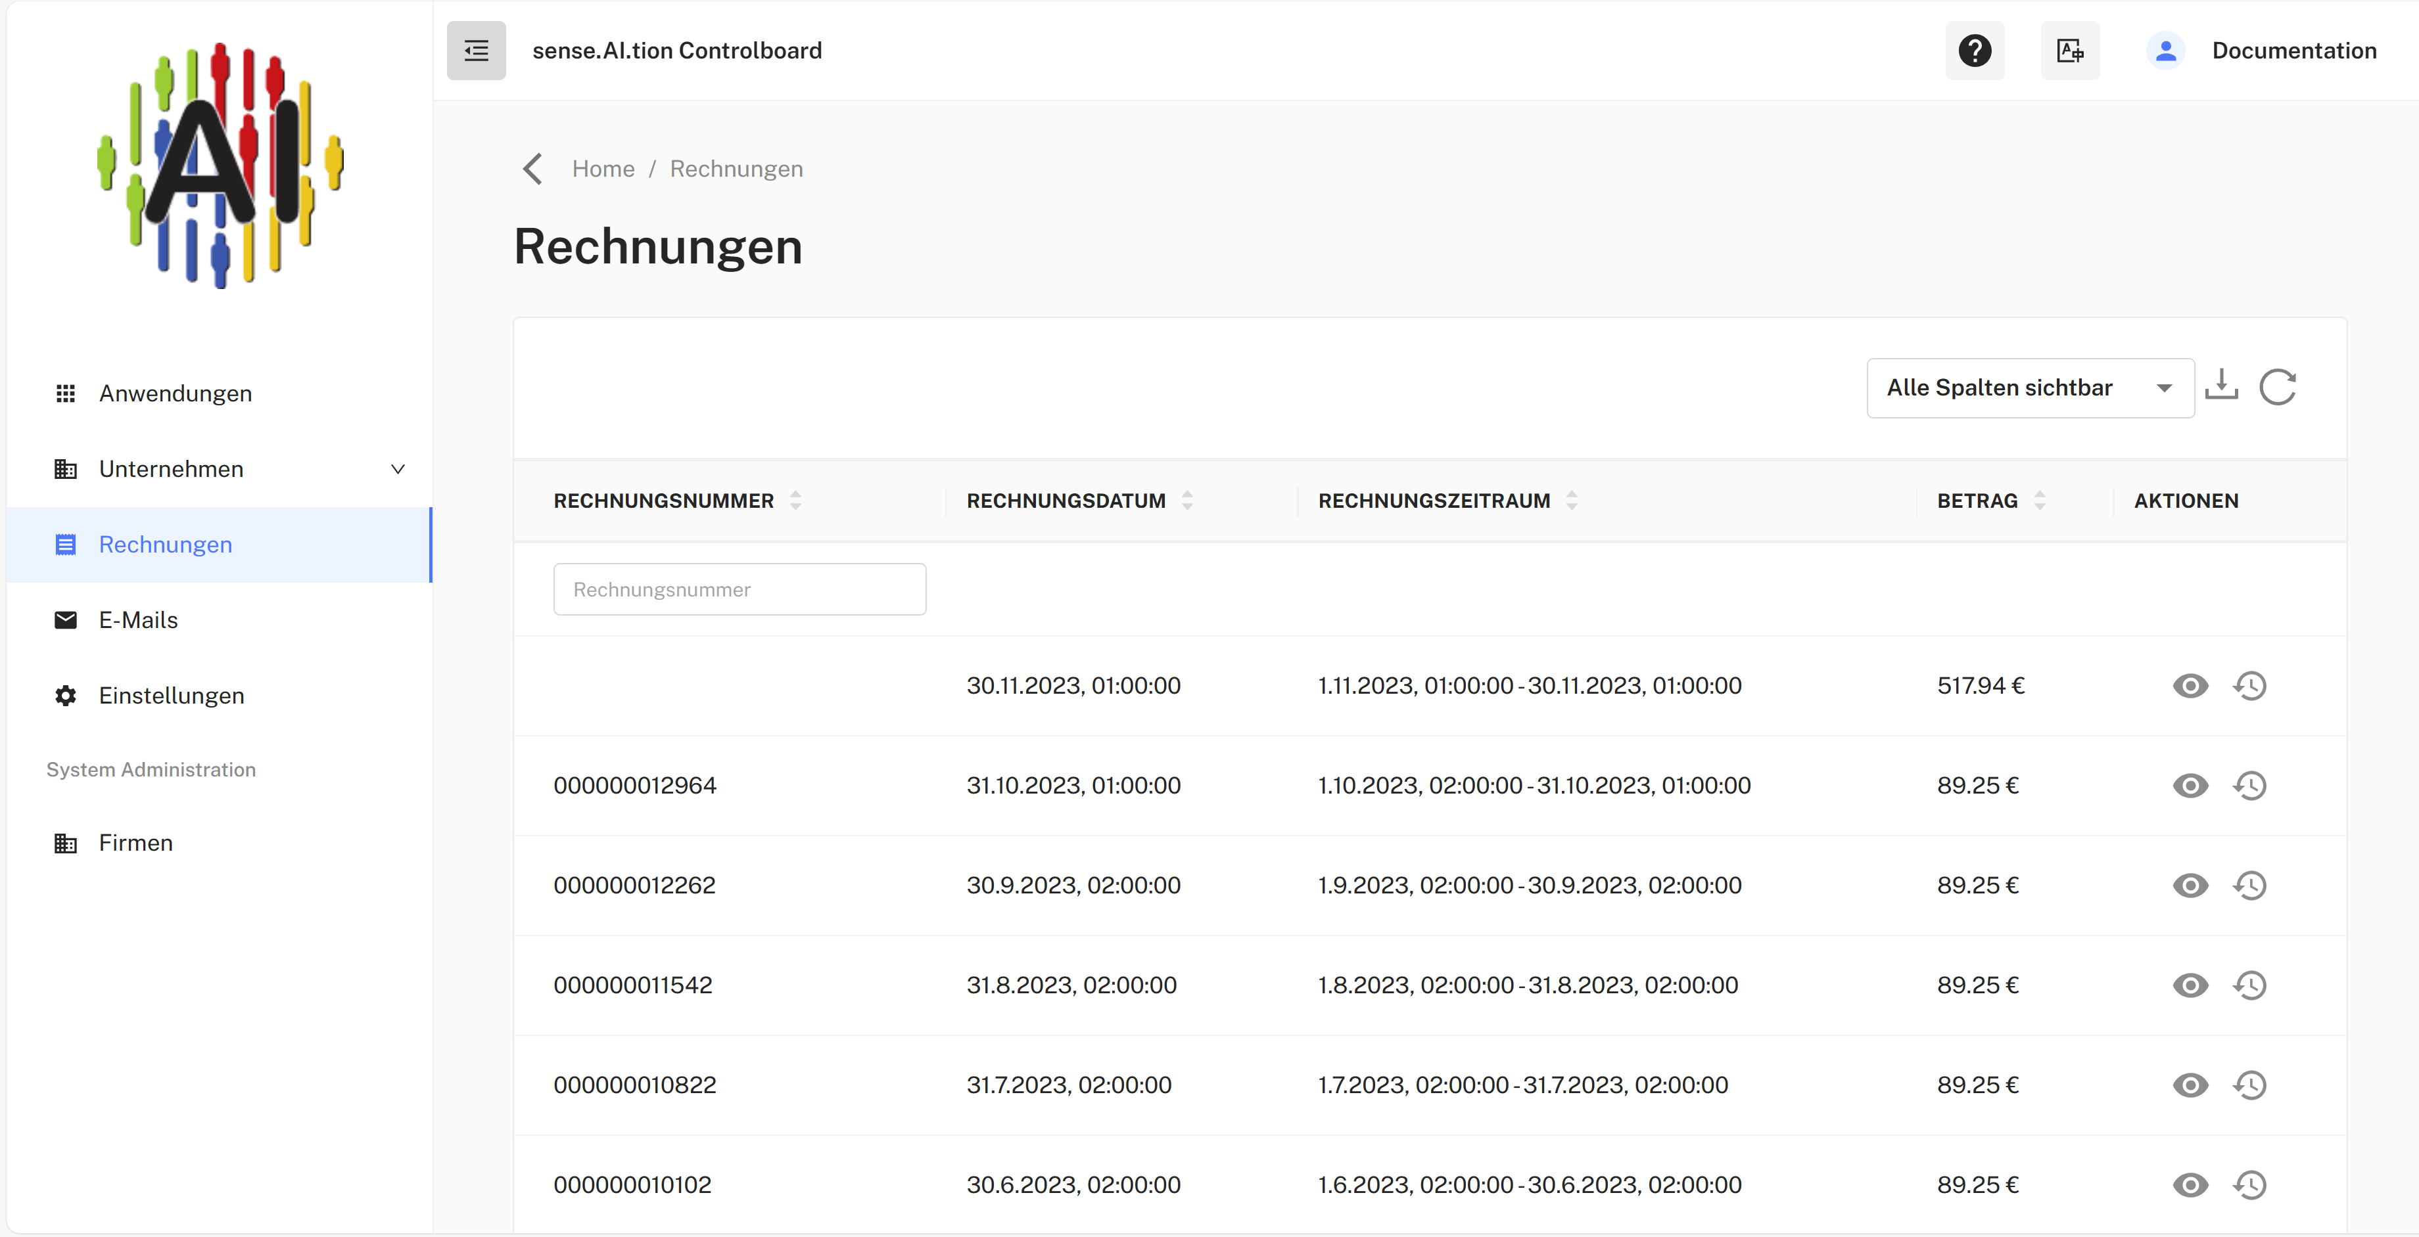2419x1237 pixels.
Task: Sort by Rechnungsdatum column
Action: click(x=1187, y=500)
